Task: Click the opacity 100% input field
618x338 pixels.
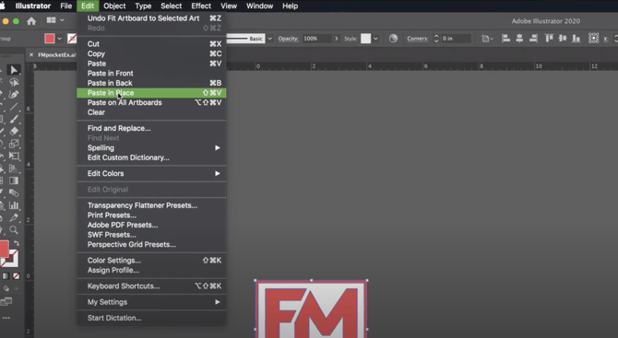Action: pos(316,39)
